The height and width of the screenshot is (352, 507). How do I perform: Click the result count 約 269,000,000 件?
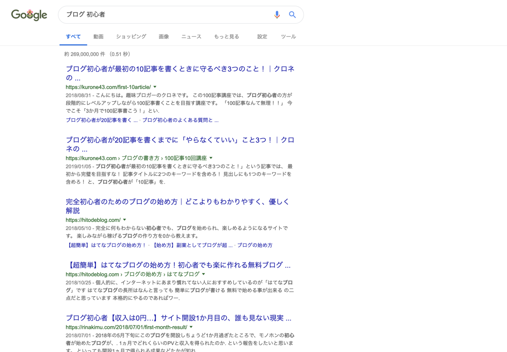click(x=85, y=54)
